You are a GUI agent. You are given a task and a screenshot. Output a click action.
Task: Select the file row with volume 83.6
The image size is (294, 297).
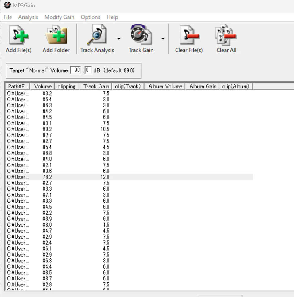[130, 171]
